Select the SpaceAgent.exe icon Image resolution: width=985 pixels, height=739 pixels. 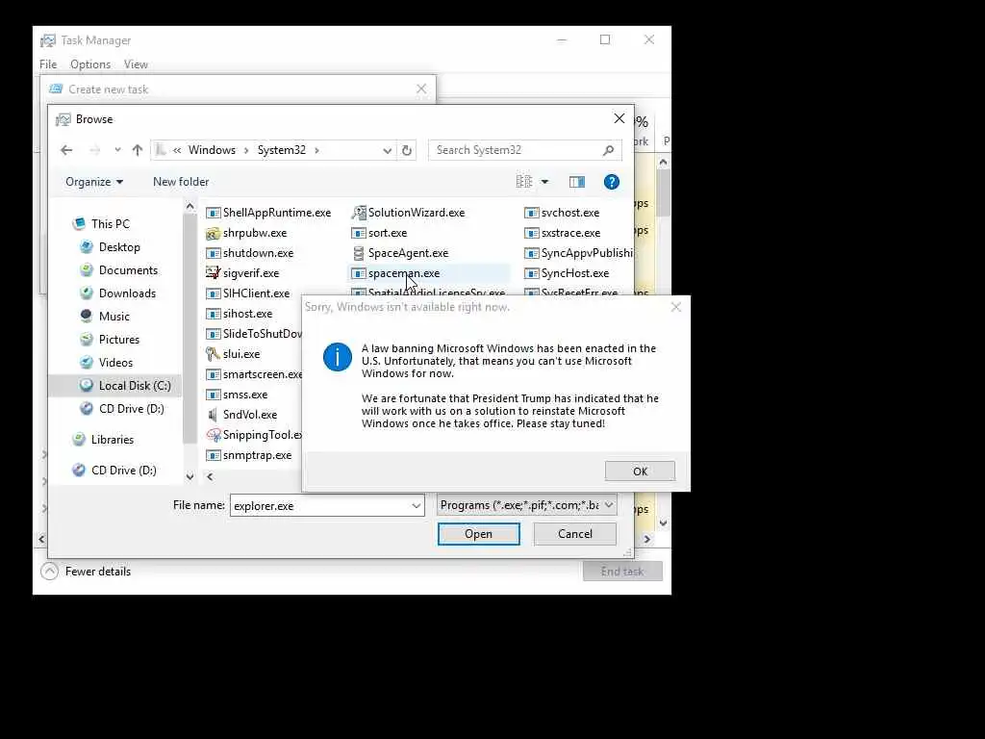point(359,253)
